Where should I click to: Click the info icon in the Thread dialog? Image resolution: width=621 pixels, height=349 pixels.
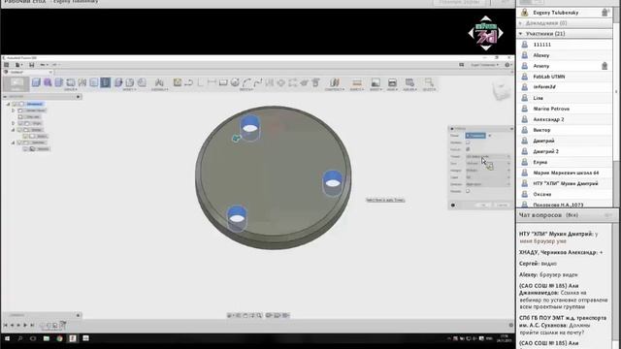(x=453, y=205)
